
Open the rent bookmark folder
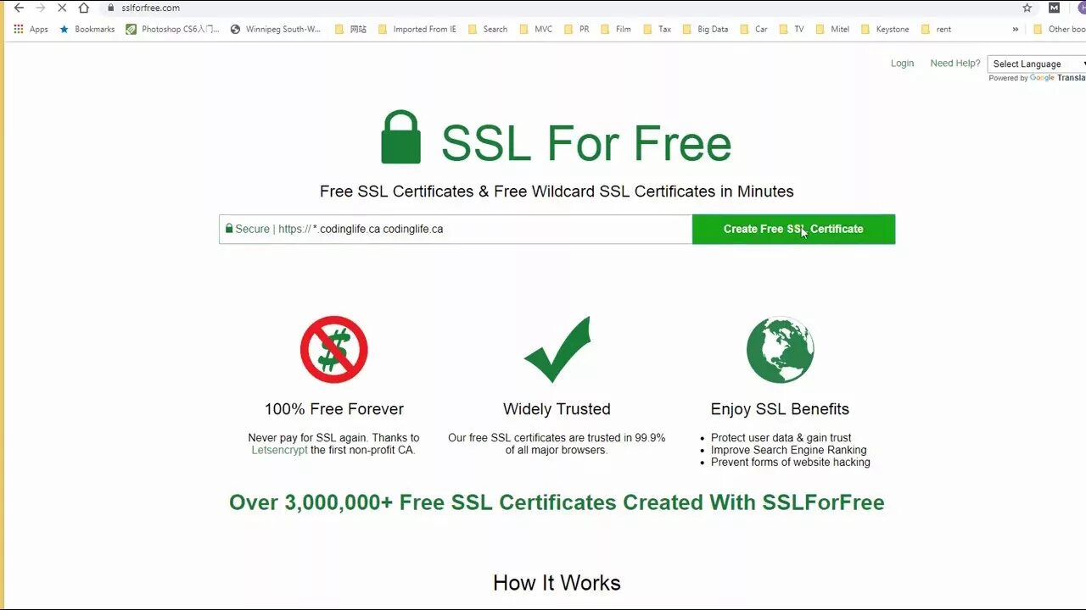pos(936,29)
